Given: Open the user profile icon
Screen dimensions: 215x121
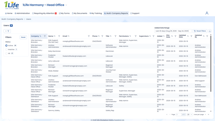Looking at the screenshot, I should pos(207,13).
